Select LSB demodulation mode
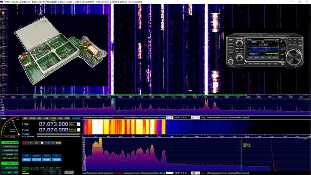 pyautogui.click(x=46, y=118)
